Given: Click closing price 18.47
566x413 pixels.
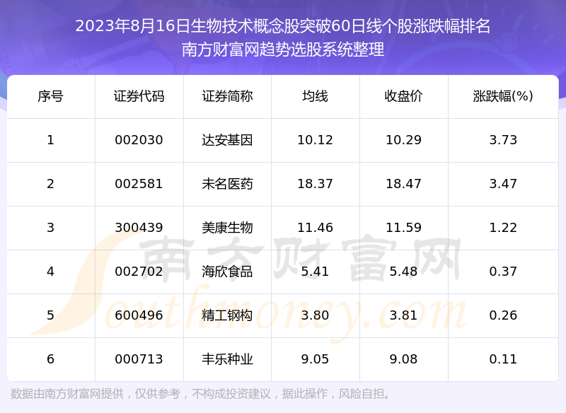Looking at the screenshot, I should tap(403, 184).
